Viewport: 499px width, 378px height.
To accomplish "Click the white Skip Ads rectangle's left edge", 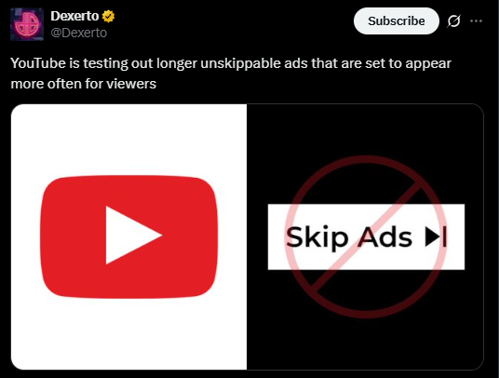I will tap(270, 237).
